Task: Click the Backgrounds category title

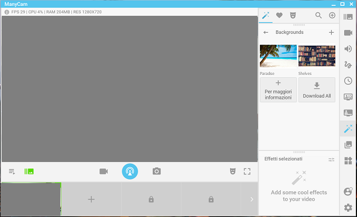Action: coord(289,32)
